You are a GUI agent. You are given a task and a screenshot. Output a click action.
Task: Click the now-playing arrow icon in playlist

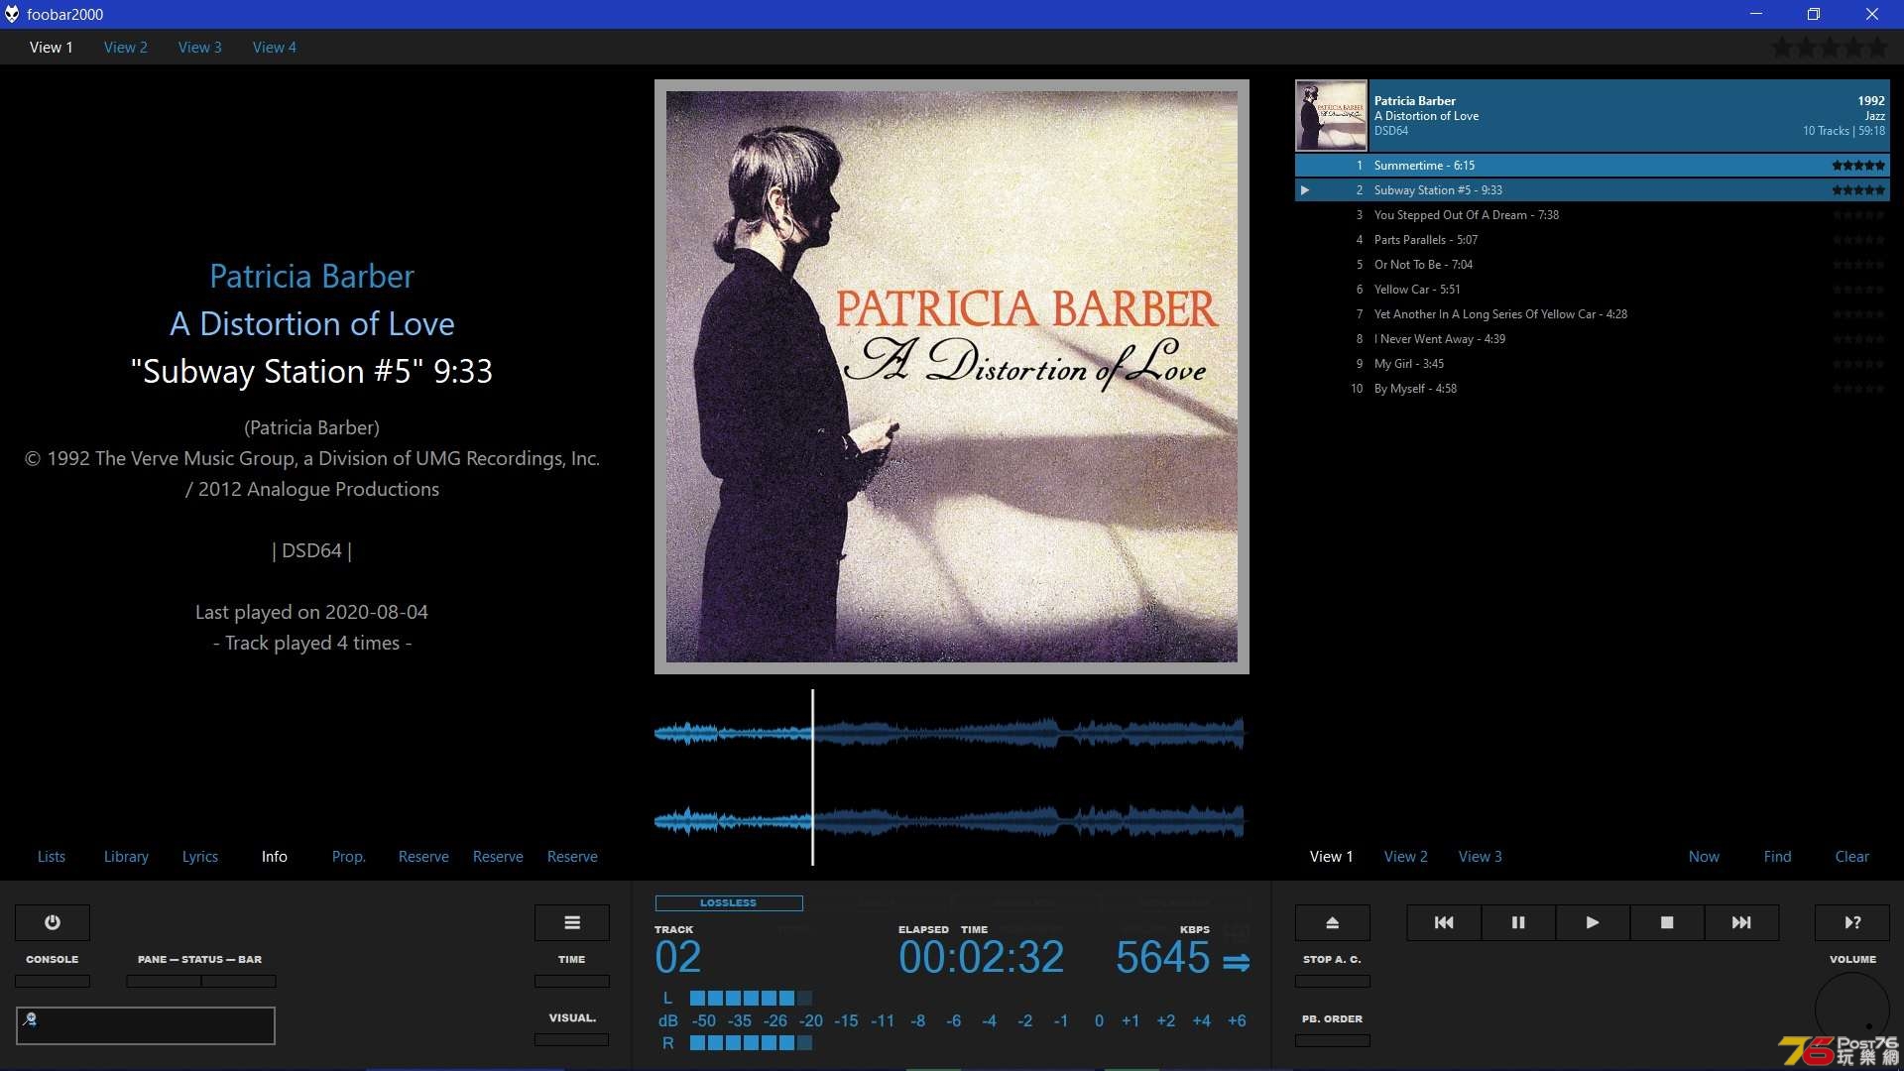(1305, 190)
